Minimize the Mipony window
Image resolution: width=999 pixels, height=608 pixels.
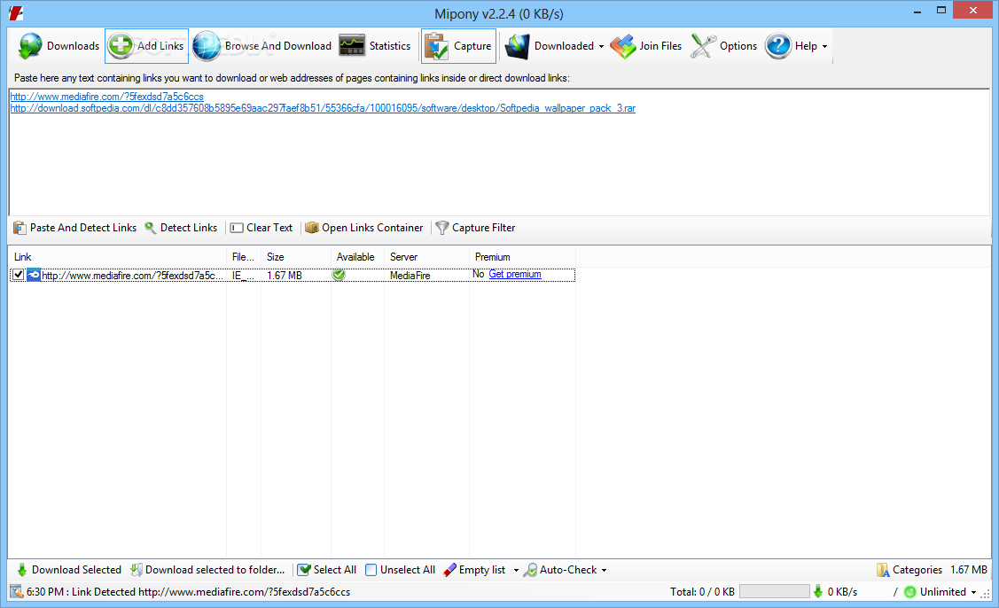tap(917, 12)
